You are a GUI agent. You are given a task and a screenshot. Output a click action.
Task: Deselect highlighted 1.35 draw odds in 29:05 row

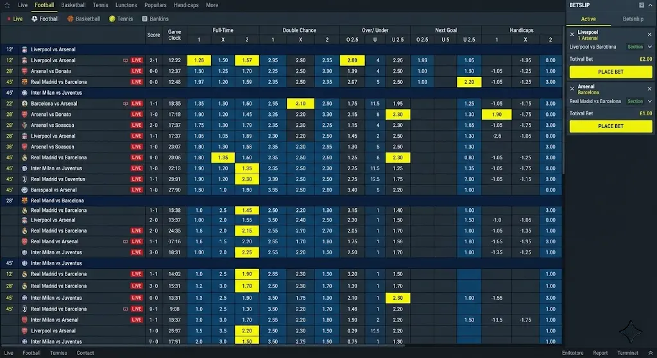pyautogui.click(x=223, y=158)
